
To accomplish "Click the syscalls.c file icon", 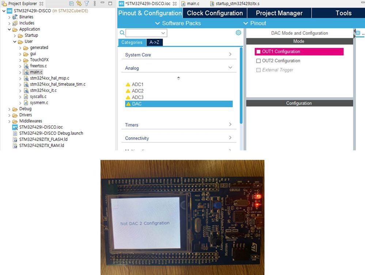I will [26, 97].
